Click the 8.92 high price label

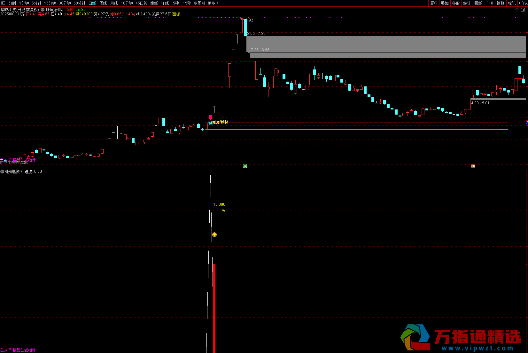[250, 20]
